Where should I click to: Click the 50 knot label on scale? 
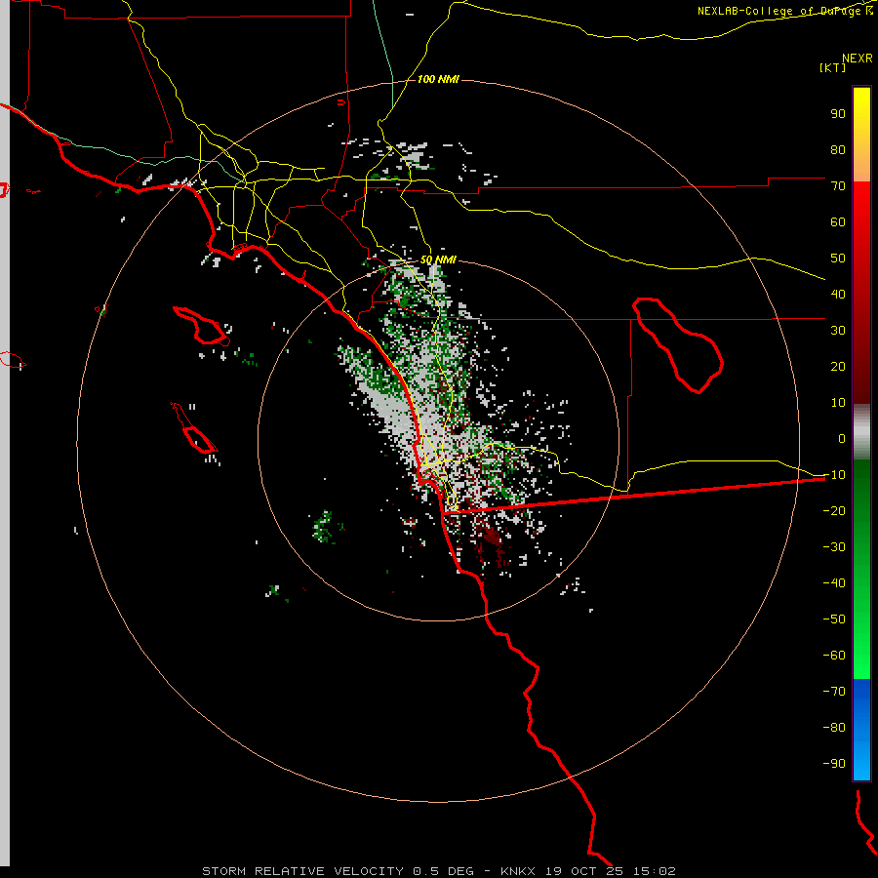[x=838, y=259]
